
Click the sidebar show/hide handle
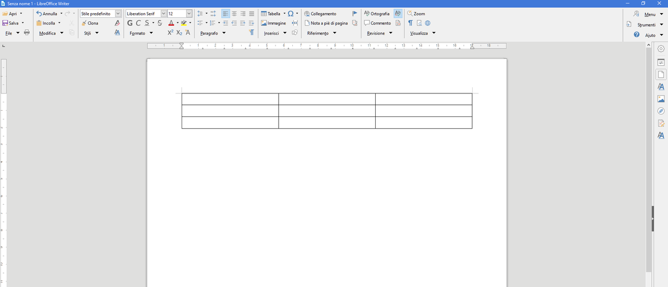(x=653, y=219)
